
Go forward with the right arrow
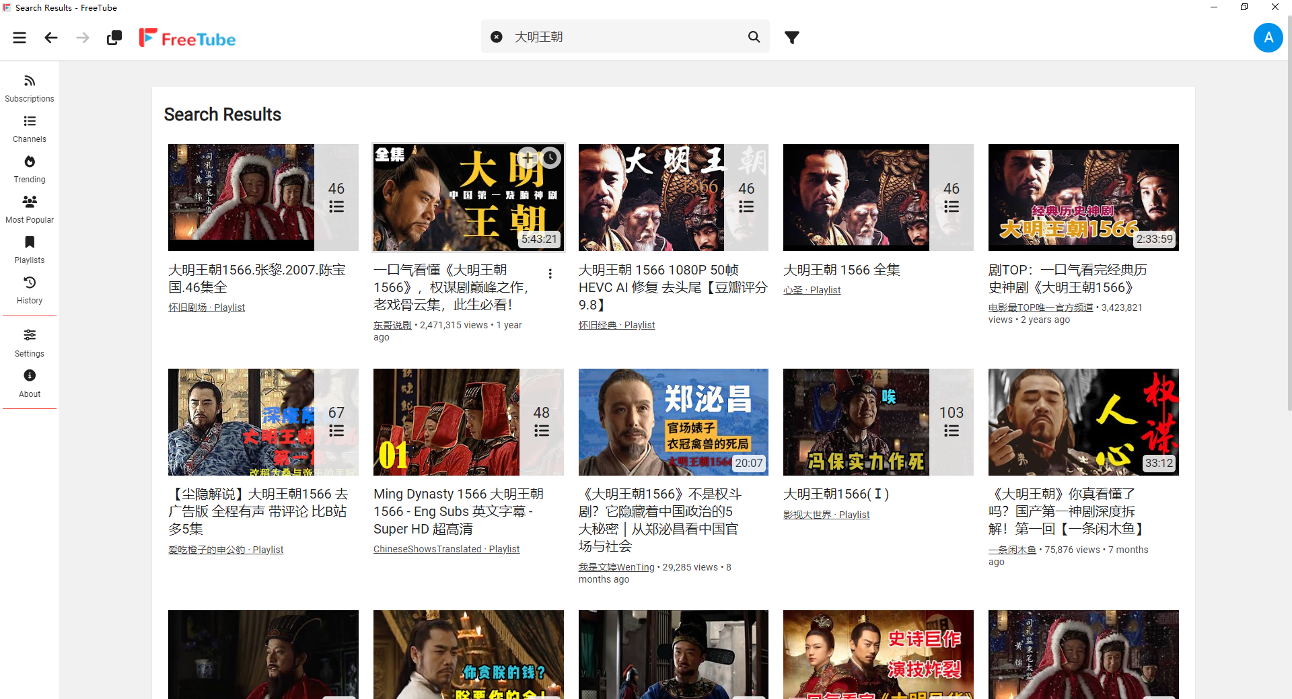(83, 38)
